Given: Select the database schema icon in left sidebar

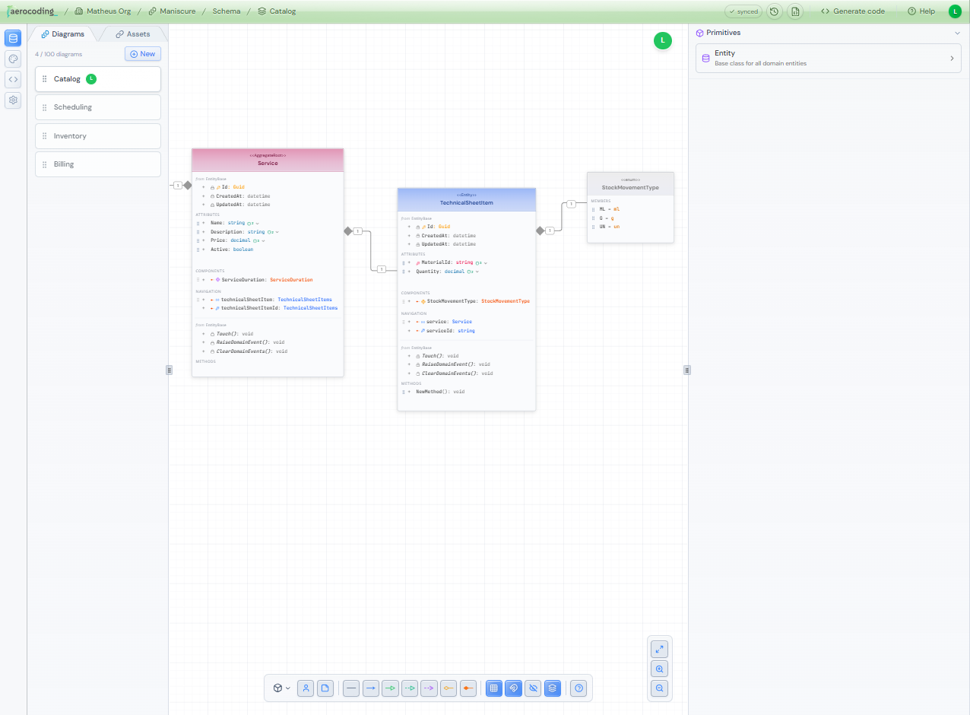Looking at the screenshot, I should coord(12,38).
